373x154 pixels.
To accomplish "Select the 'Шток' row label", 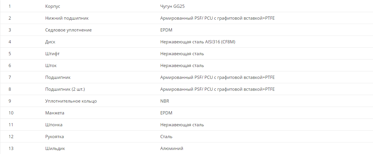I will pos(51,66).
